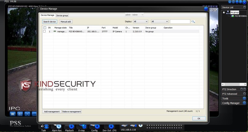
Task: Open the Task toolbar icon
Action: point(45,126)
